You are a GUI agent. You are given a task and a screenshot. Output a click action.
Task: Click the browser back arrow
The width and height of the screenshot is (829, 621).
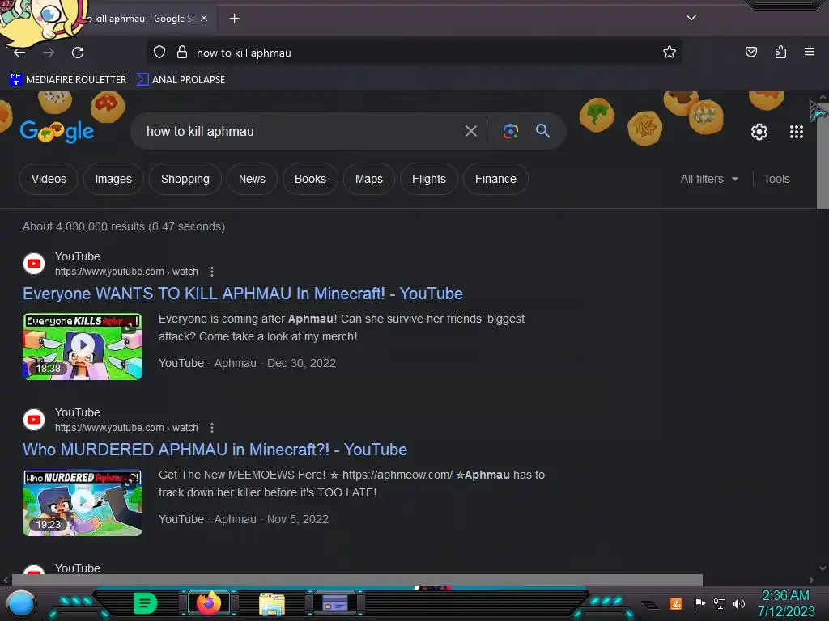19,53
